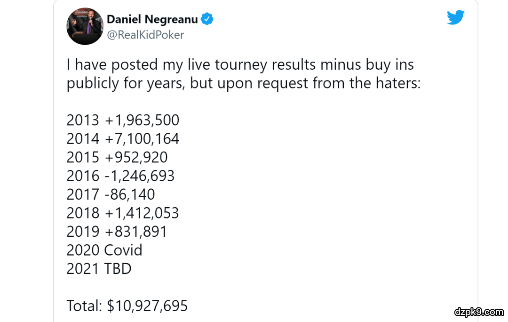Open the @RealKidPoker handle link
The width and height of the screenshot is (508, 322).
(x=146, y=35)
